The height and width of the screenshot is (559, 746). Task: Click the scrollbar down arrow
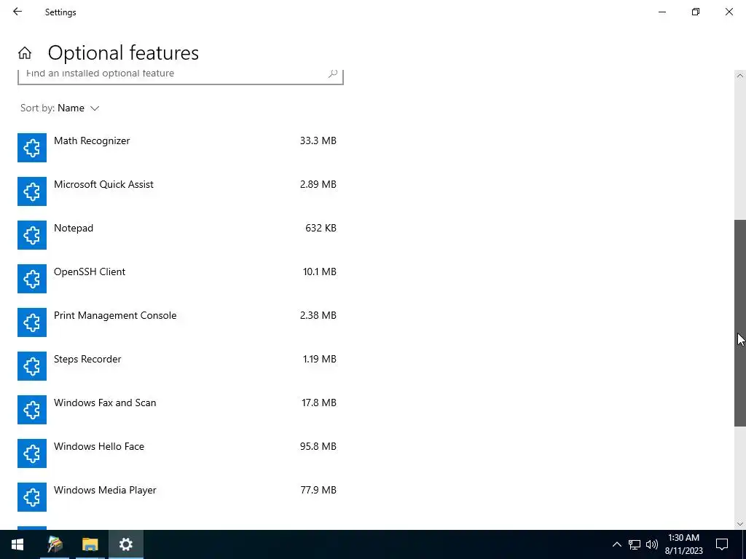tap(740, 524)
